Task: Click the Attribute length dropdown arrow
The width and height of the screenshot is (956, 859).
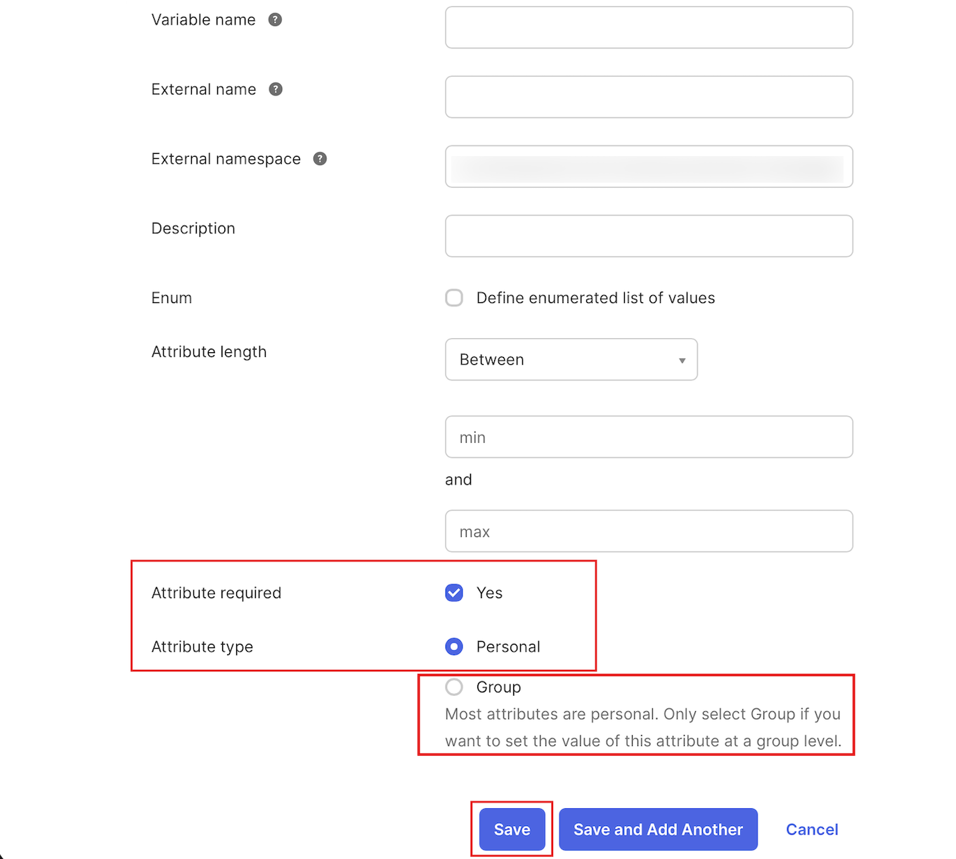Action: (682, 361)
